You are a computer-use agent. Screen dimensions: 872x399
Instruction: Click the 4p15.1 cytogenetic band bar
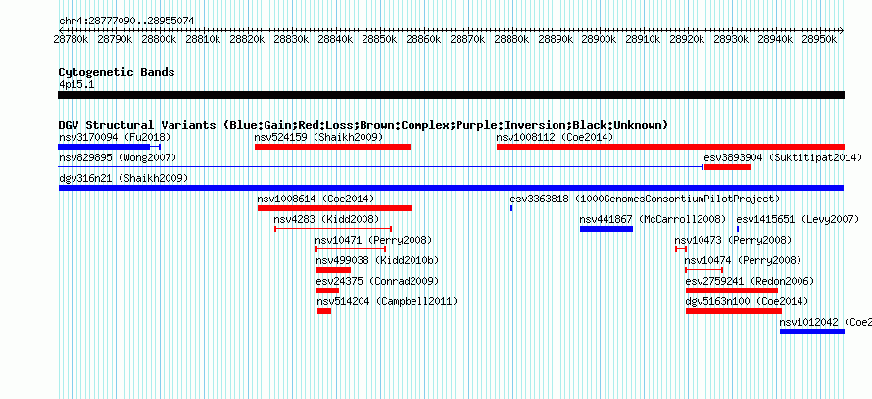pyautogui.click(x=451, y=95)
